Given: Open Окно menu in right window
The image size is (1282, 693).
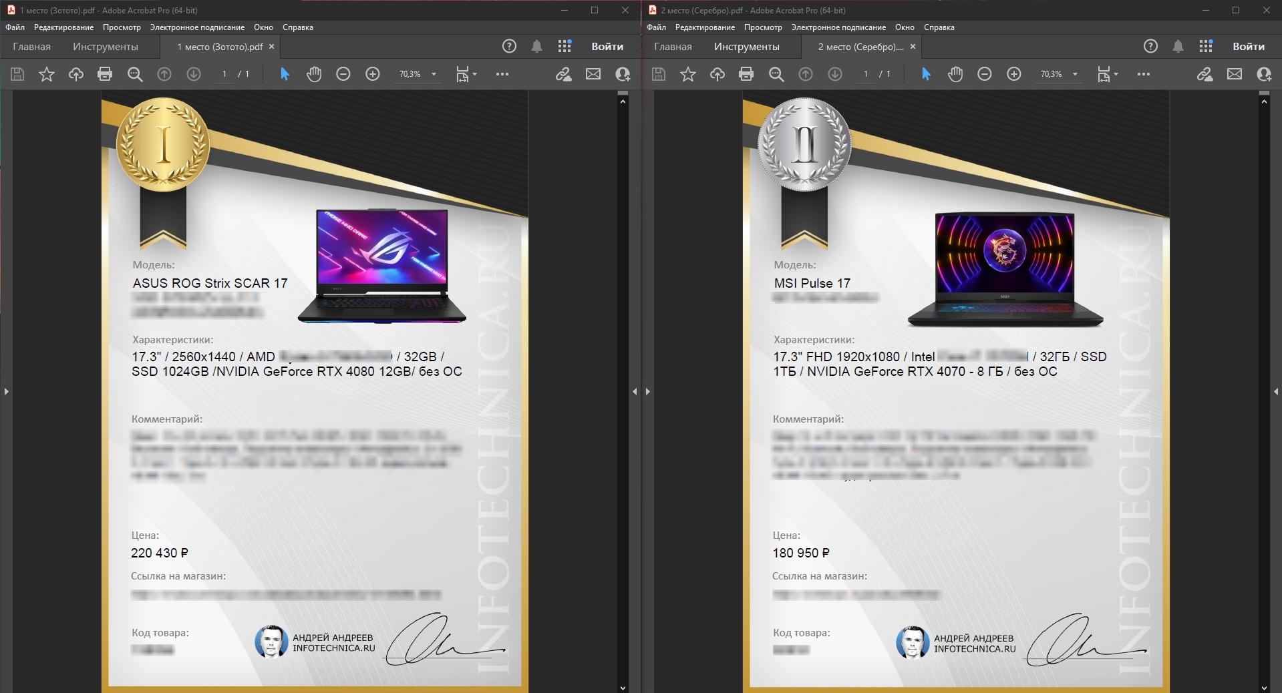Looking at the screenshot, I should (x=905, y=27).
